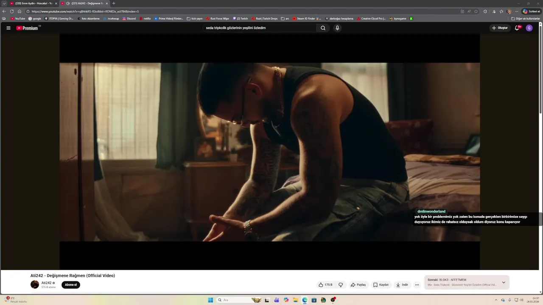Image resolution: width=543 pixels, height=305 pixels.
Task: Save video with Kaydet button
Action: 381,285
